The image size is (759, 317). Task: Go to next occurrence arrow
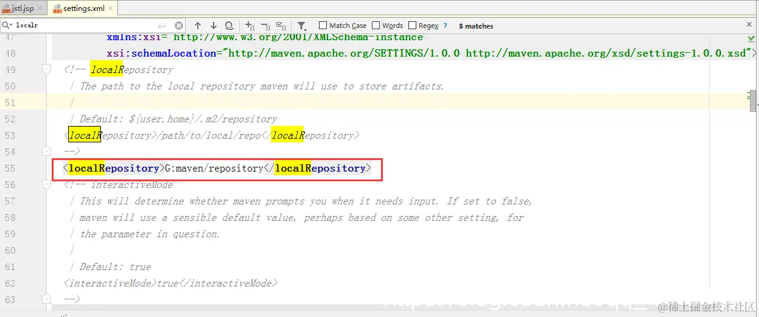[214, 26]
